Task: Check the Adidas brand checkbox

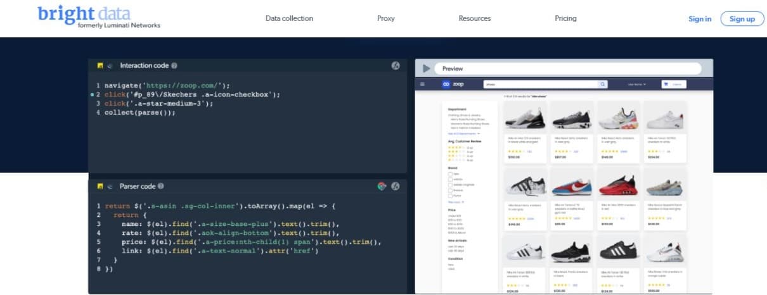Action: point(450,179)
